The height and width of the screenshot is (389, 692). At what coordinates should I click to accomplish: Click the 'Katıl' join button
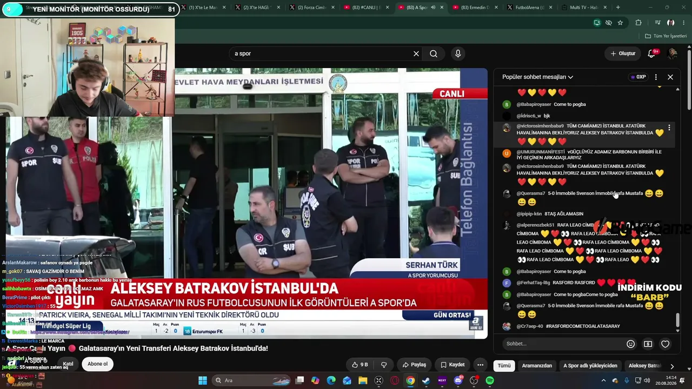pyautogui.click(x=68, y=364)
